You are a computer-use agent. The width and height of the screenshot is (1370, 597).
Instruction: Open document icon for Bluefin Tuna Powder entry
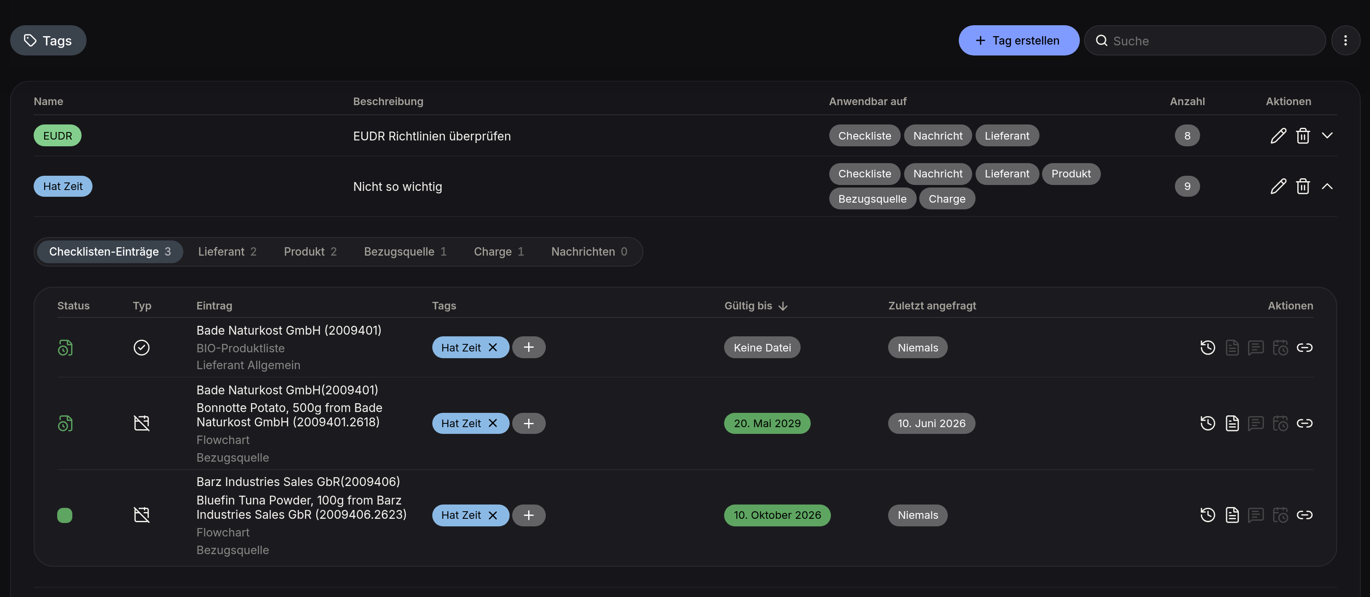click(1232, 515)
